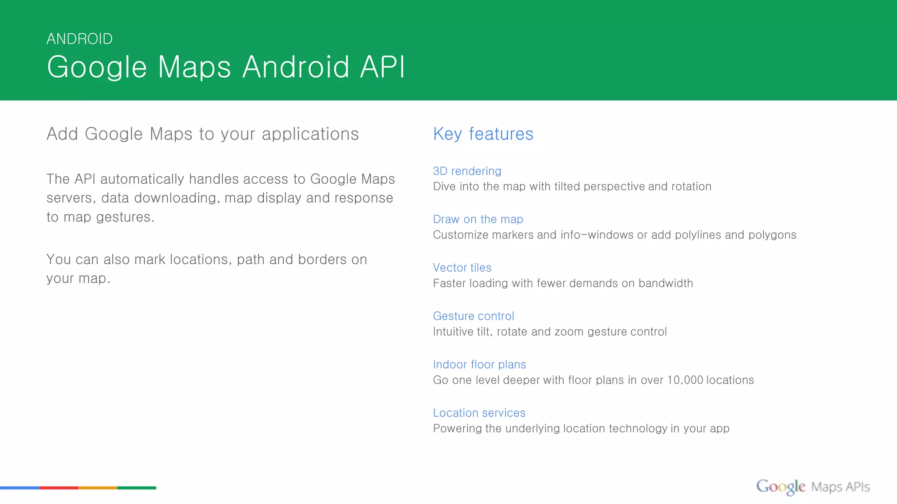This screenshot has width=897, height=504.
Task: Click the Google Maps APIs logo
Action: click(813, 487)
